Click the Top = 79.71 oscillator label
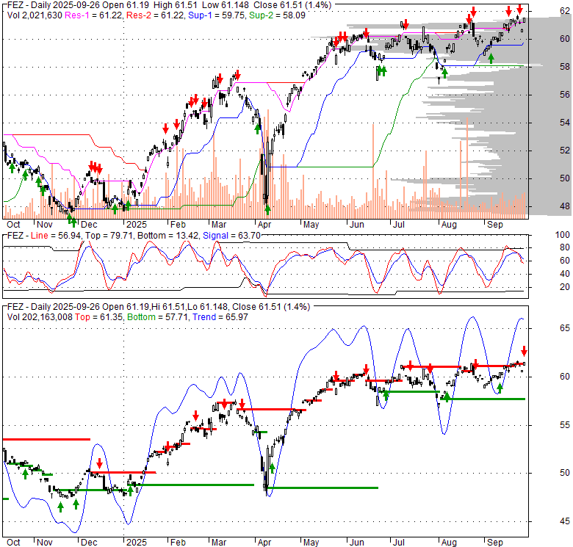The image size is (573, 547). click(109, 236)
